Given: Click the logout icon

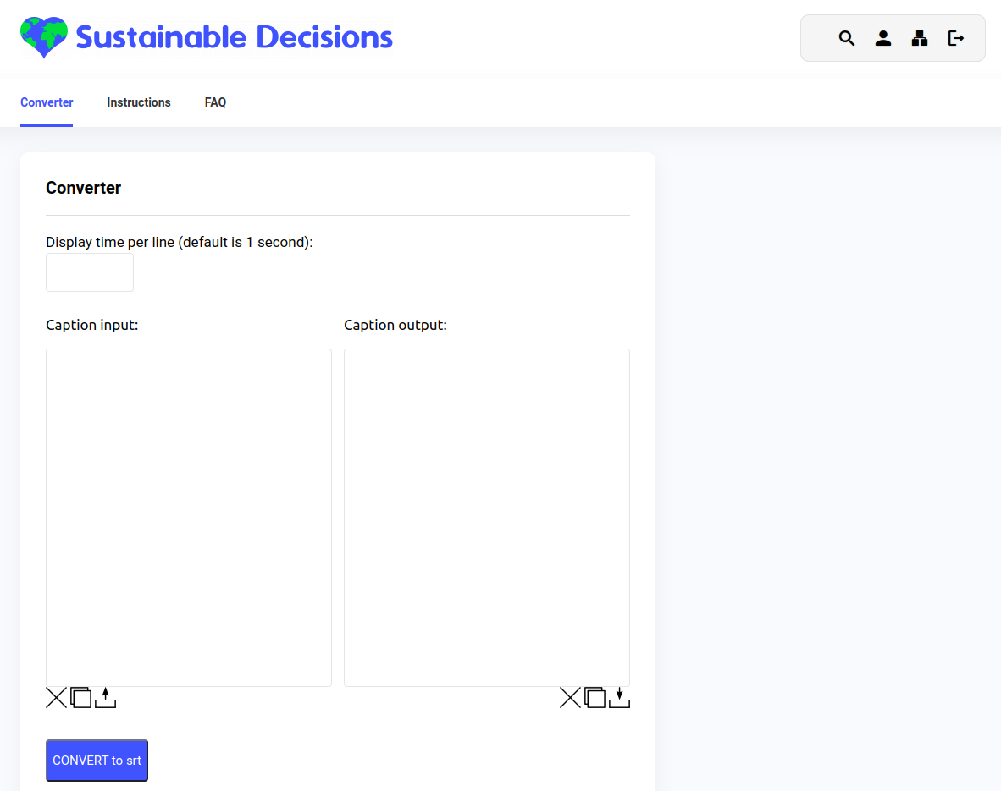Looking at the screenshot, I should click(x=956, y=38).
